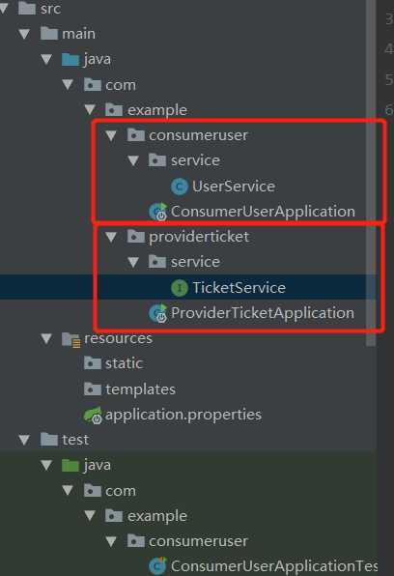Click the ProviderTicketApplication Spring Boot icon
394x576 pixels.
(158, 313)
